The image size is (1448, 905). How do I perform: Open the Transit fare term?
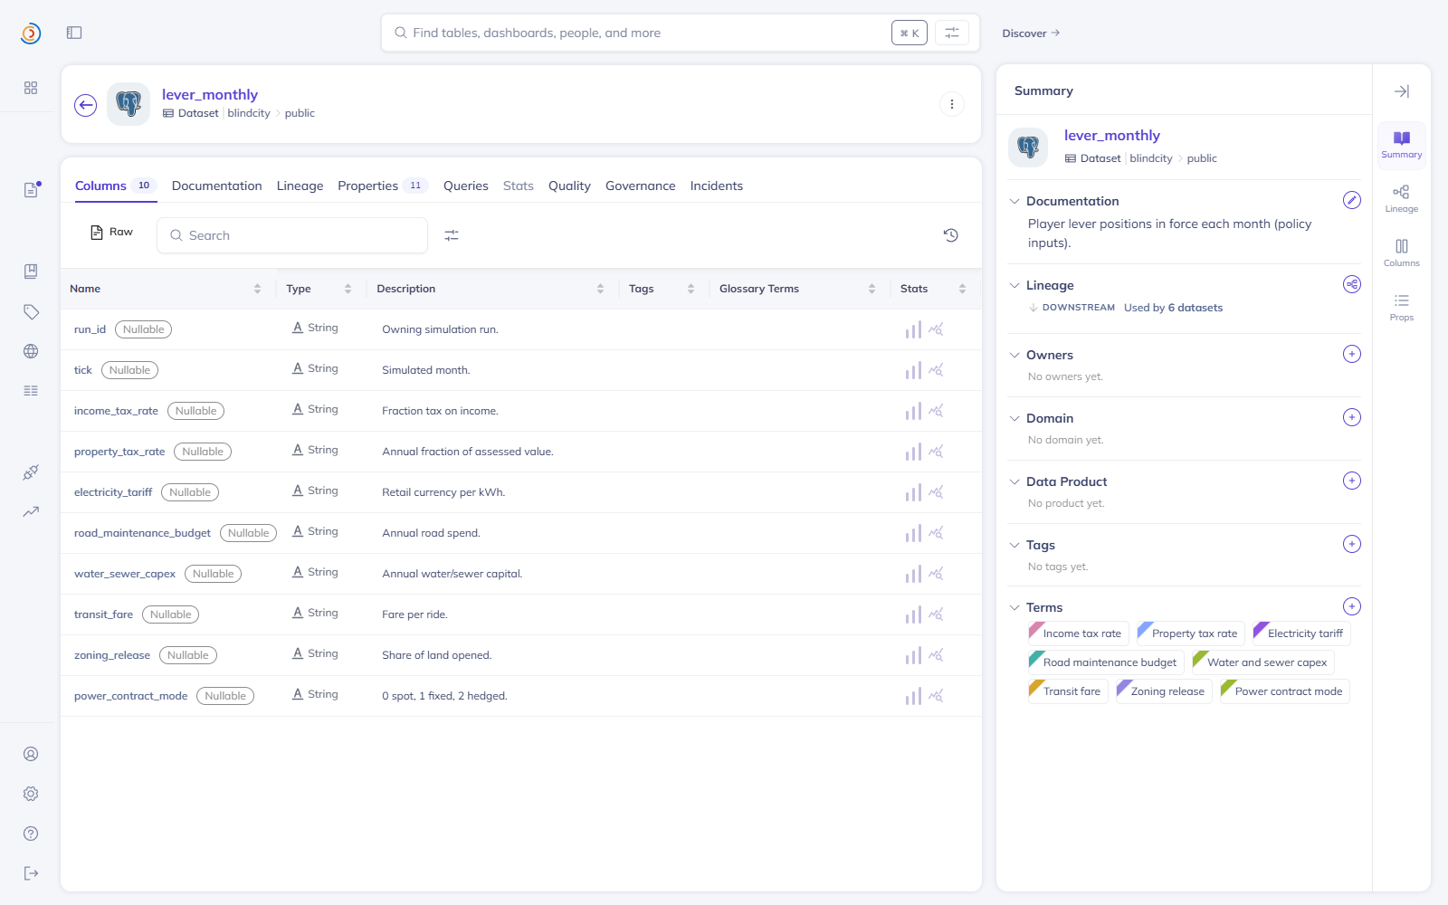[x=1068, y=691]
